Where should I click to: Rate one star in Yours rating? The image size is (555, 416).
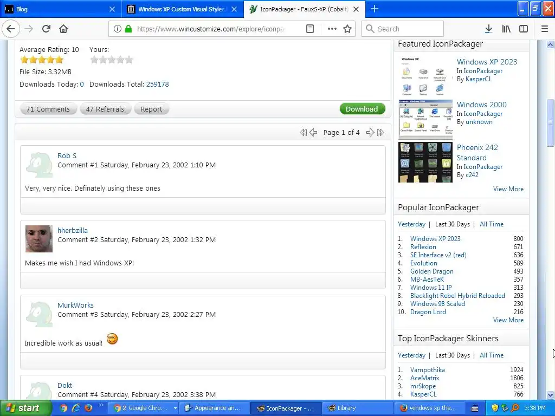pyautogui.click(x=94, y=60)
